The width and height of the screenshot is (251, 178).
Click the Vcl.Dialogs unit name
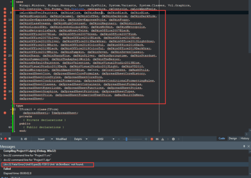pyautogui.click(x=74, y=9)
